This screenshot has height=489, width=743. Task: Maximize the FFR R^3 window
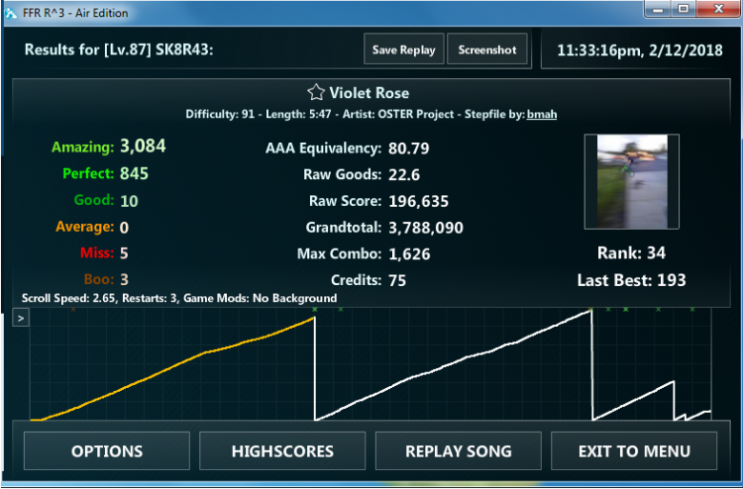[x=684, y=11]
